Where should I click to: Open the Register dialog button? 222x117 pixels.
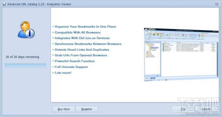[87, 109]
